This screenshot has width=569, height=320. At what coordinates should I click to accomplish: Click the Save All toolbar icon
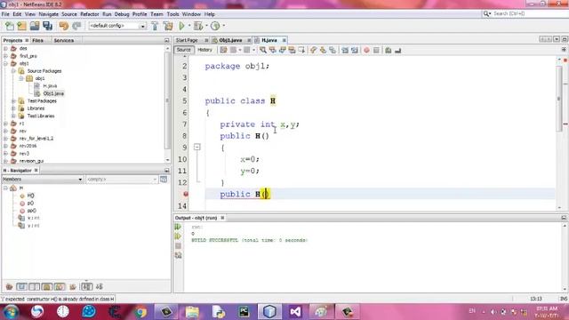click(47, 26)
